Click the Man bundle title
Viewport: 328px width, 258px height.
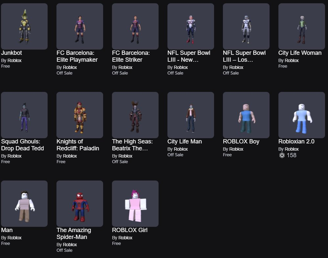pos(7,230)
